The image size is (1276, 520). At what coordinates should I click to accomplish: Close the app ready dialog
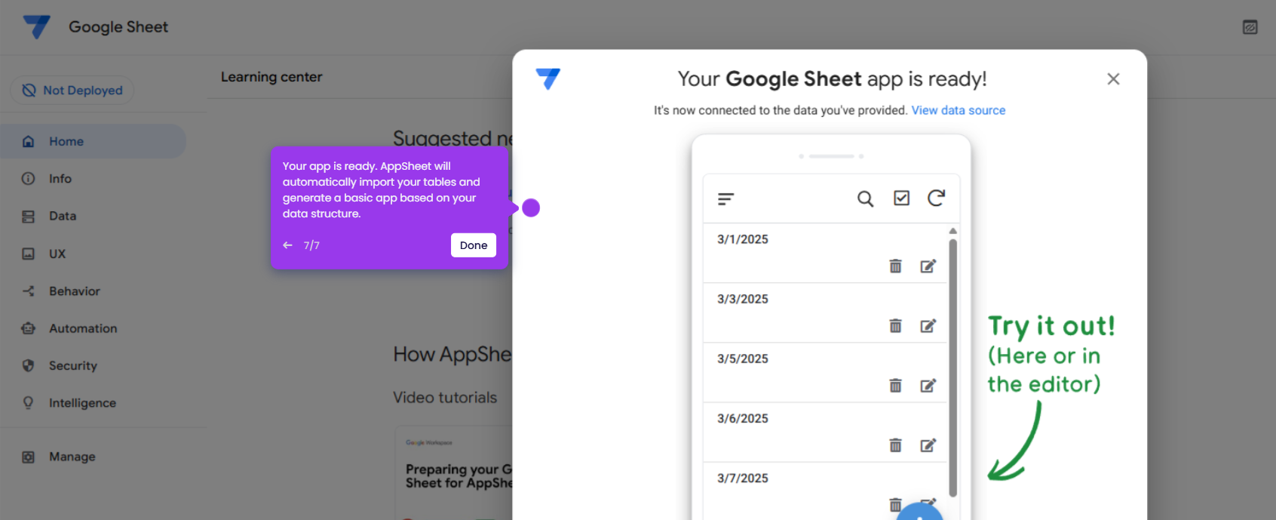click(1113, 78)
